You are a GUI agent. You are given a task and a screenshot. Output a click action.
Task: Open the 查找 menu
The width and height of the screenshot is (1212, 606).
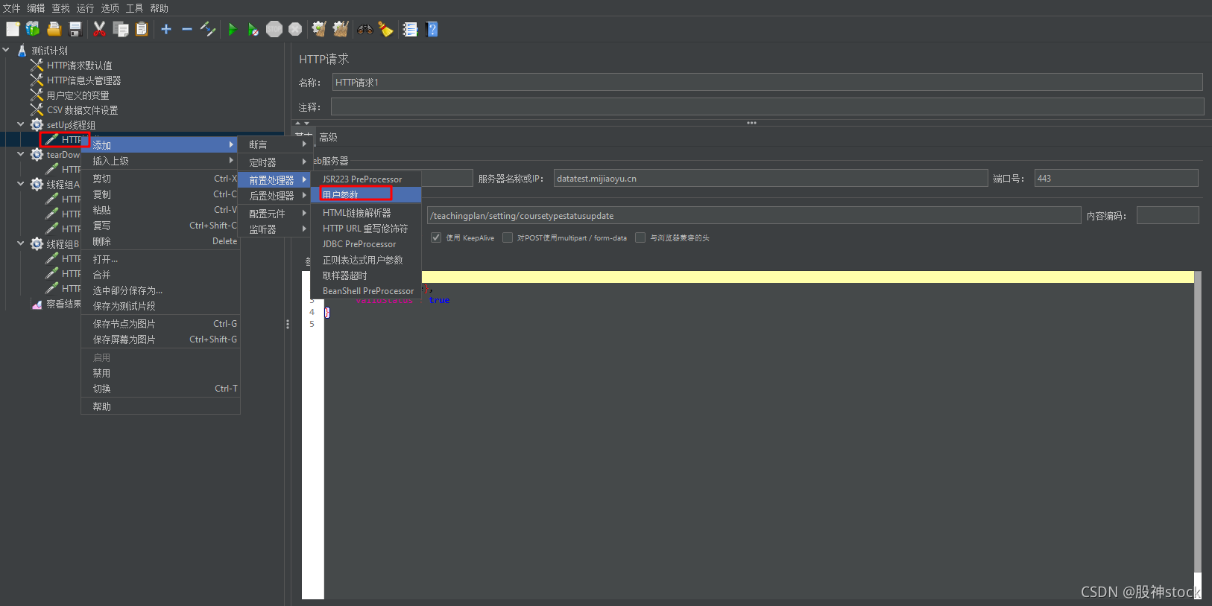(x=60, y=8)
